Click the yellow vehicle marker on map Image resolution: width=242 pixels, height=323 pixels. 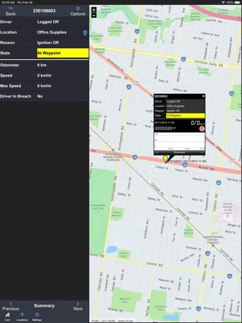(x=165, y=159)
